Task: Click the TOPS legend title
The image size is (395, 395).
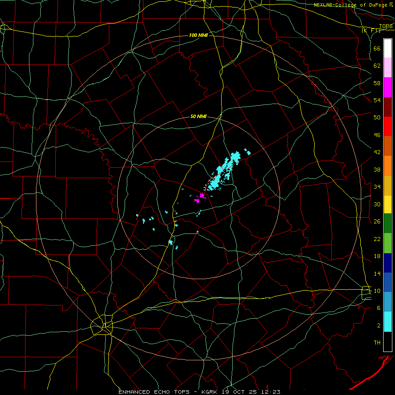Action: click(x=386, y=26)
